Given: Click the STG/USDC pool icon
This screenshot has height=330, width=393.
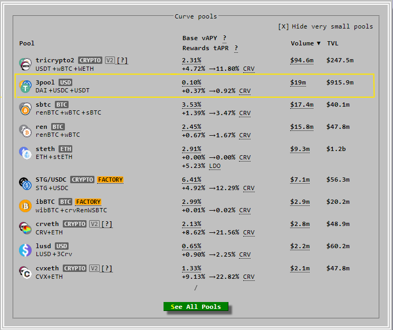Looking at the screenshot, I should coord(25,184).
